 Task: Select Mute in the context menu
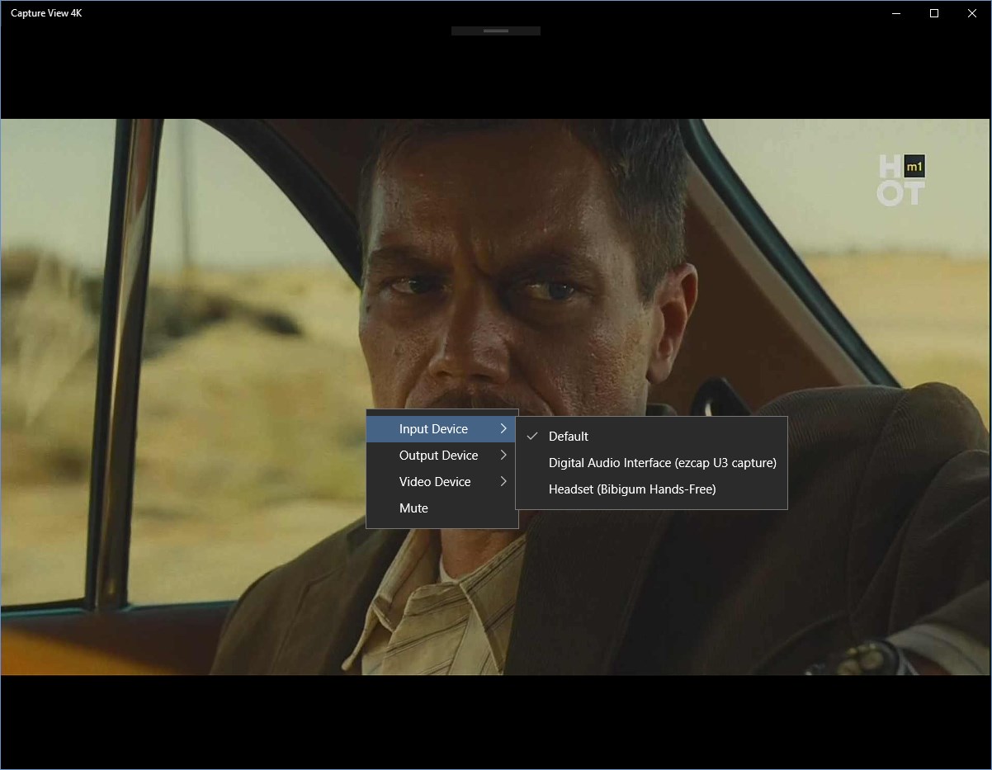(x=442, y=508)
